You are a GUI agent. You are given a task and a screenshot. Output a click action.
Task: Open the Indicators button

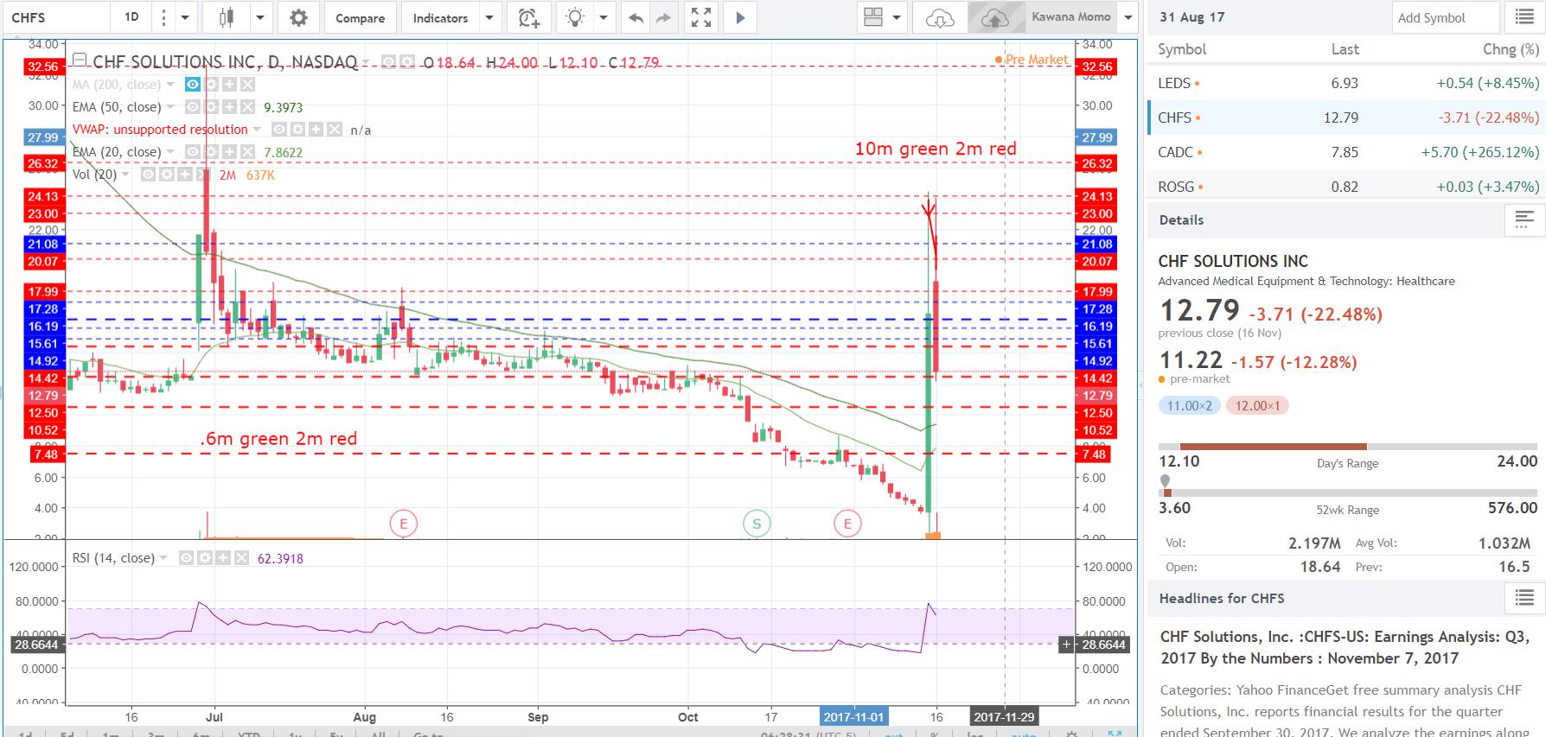click(x=440, y=17)
